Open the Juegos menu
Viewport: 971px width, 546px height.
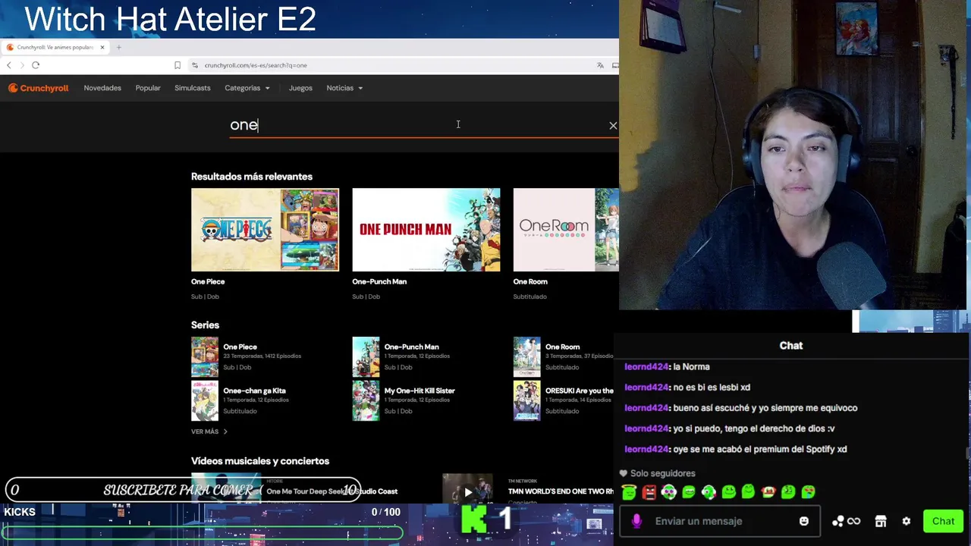pos(300,88)
